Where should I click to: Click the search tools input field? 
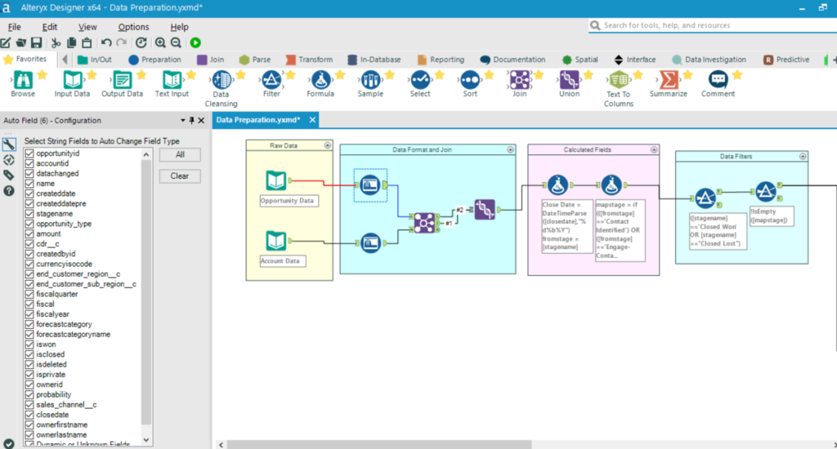(x=711, y=25)
